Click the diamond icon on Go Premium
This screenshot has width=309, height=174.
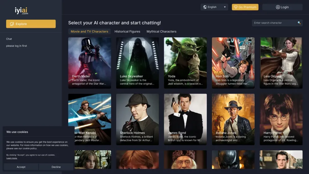235,7
